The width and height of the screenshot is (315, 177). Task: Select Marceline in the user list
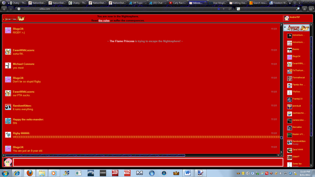point(296,128)
